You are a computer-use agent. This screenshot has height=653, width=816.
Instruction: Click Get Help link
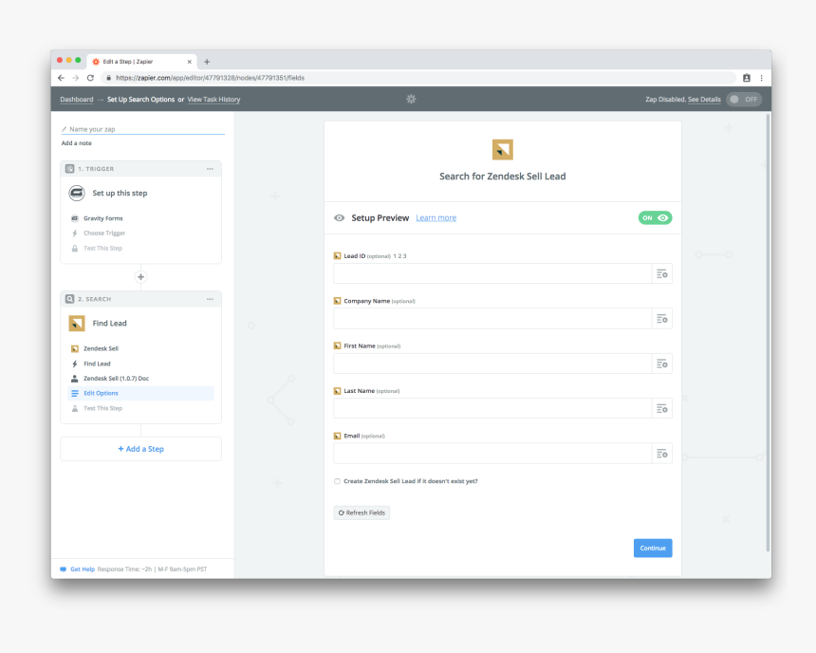(83, 569)
